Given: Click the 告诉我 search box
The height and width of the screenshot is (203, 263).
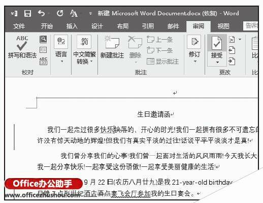Looking at the screenshot, I should click(250, 26).
